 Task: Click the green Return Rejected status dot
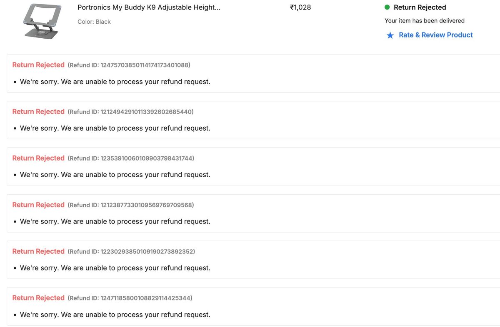(387, 7)
